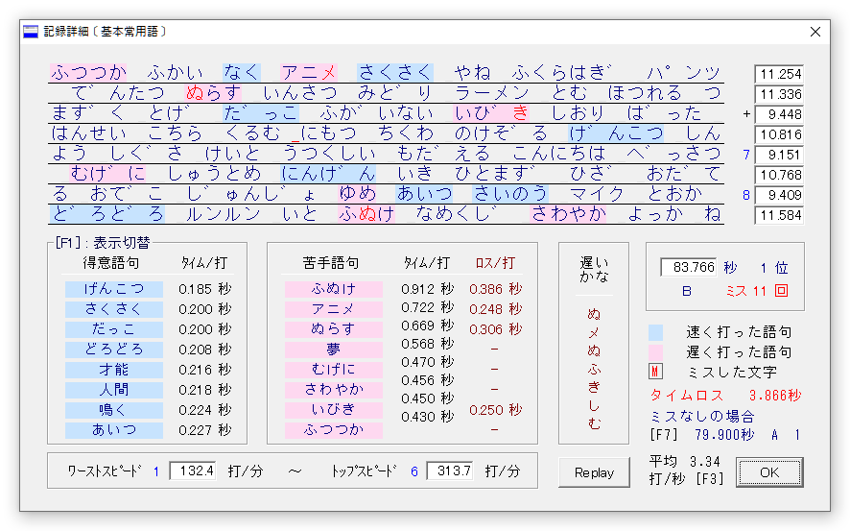The width and height of the screenshot is (850, 531).
Task: Click the total time 83.766 field
Action: coord(689,267)
